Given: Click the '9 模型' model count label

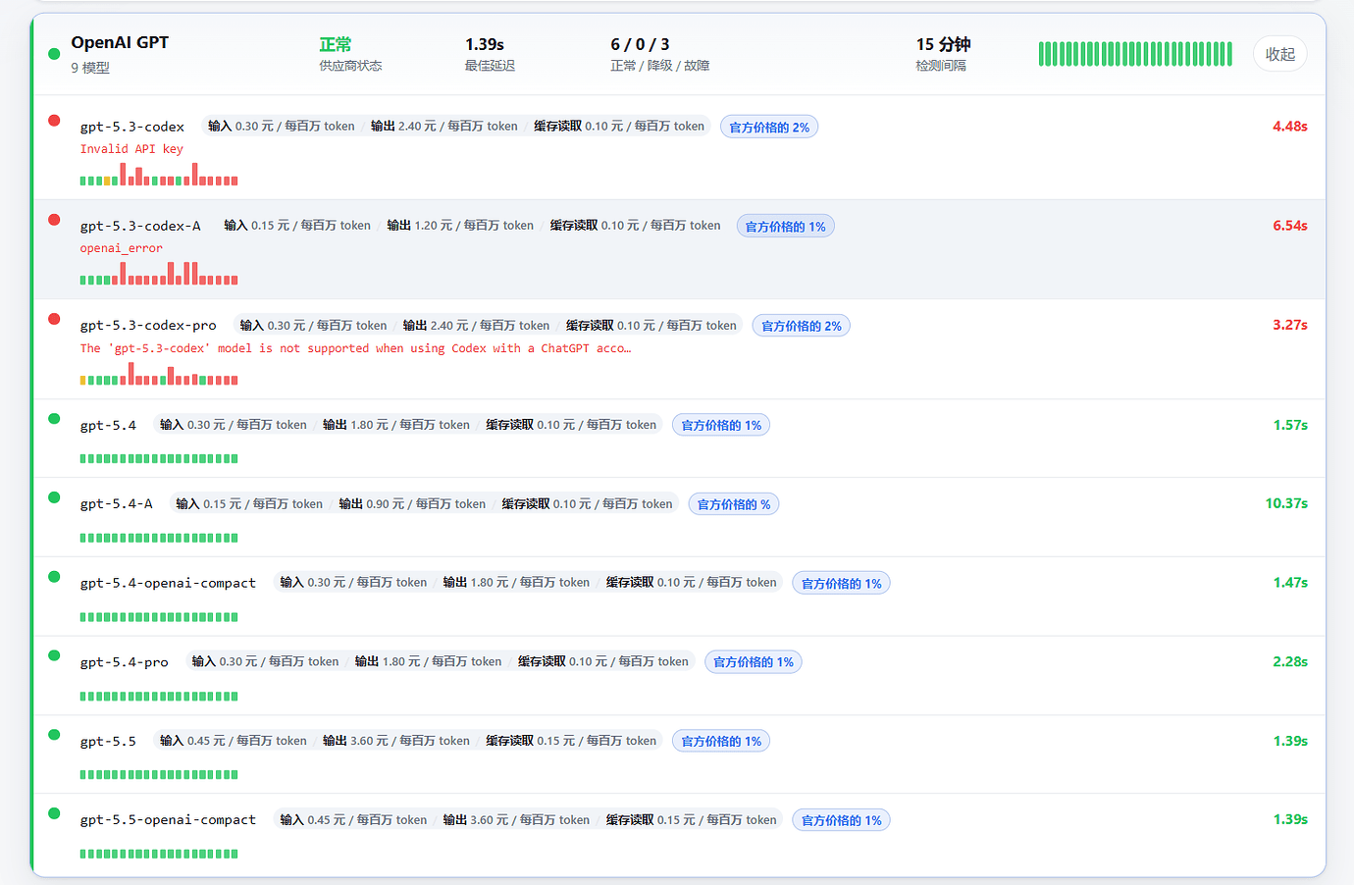Looking at the screenshot, I should (90, 68).
